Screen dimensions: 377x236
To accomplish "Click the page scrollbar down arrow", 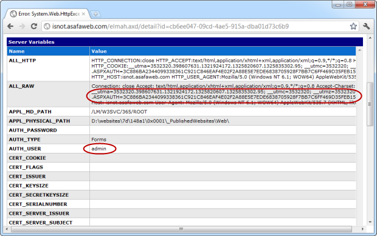I will (370, 222).
